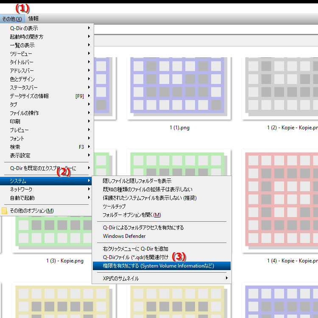The image size is (318, 318).
Task: Open the Windows Defender entry
Action: point(162,236)
